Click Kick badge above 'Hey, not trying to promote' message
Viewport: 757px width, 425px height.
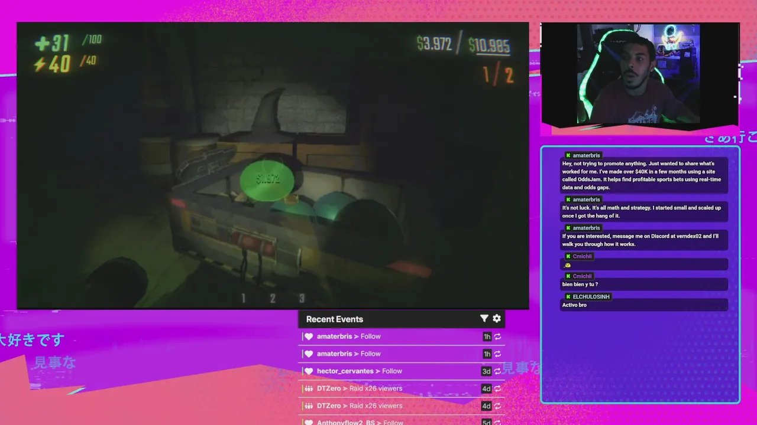point(568,155)
